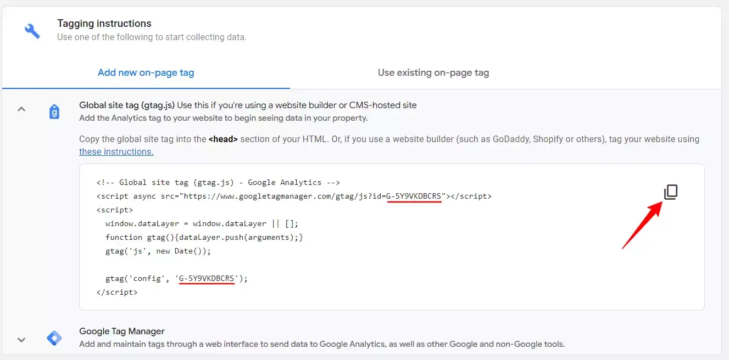The width and height of the screenshot is (729, 360).
Task: Click the Global site tag (gtag.js) title
Action: click(x=127, y=105)
